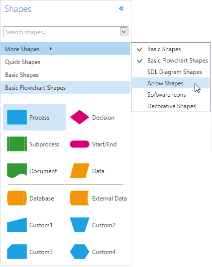Choose the green Subprocess shape
This screenshot has width=212, height=267.
(x=17, y=144)
